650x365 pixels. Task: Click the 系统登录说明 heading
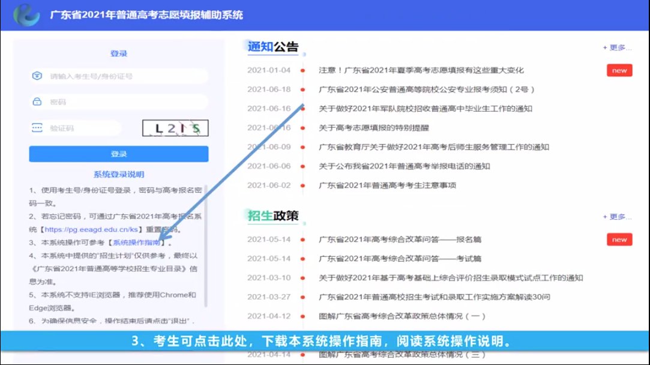point(119,174)
